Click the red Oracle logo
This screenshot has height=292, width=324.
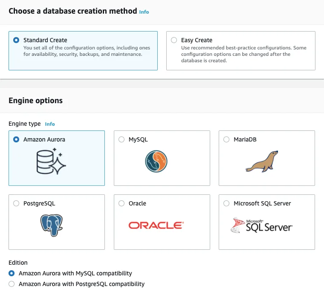[156, 225]
